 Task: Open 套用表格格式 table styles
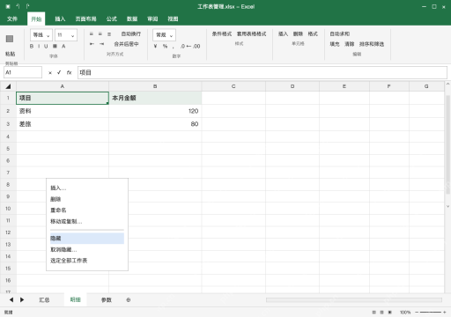(252, 33)
